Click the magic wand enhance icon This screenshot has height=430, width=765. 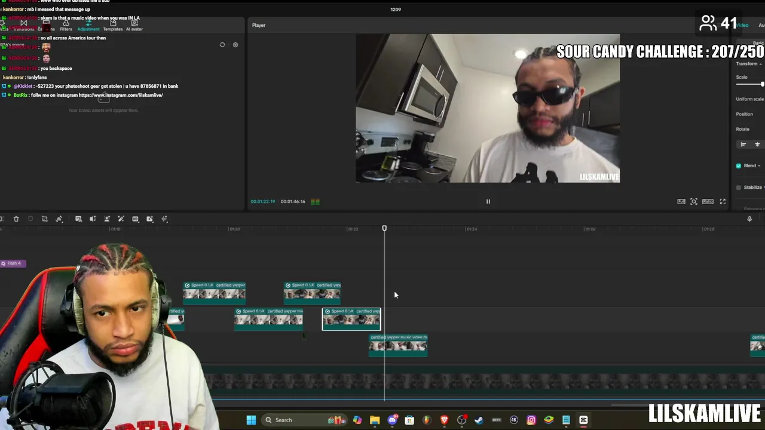click(x=121, y=219)
